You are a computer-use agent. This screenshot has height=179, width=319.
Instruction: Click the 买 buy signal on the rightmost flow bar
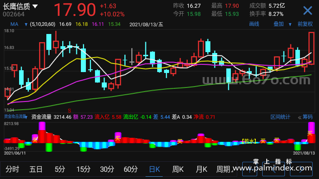click(x=309, y=133)
